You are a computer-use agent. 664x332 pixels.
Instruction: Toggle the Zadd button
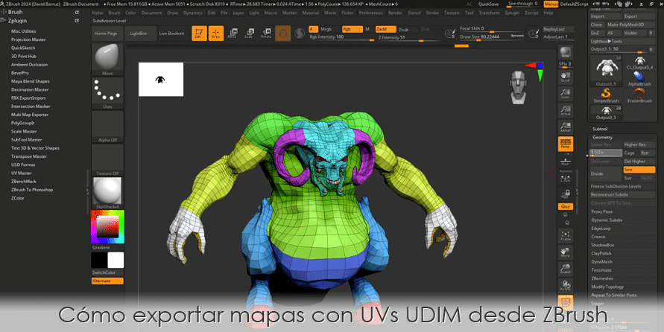(x=385, y=29)
